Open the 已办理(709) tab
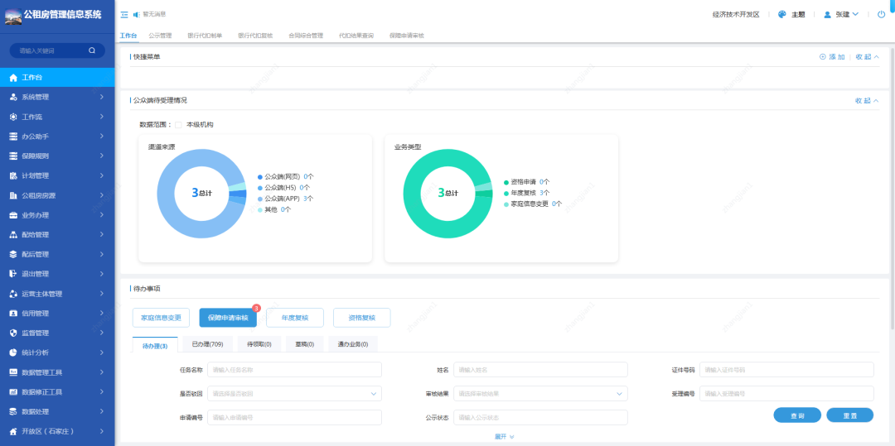 tap(207, 344)
